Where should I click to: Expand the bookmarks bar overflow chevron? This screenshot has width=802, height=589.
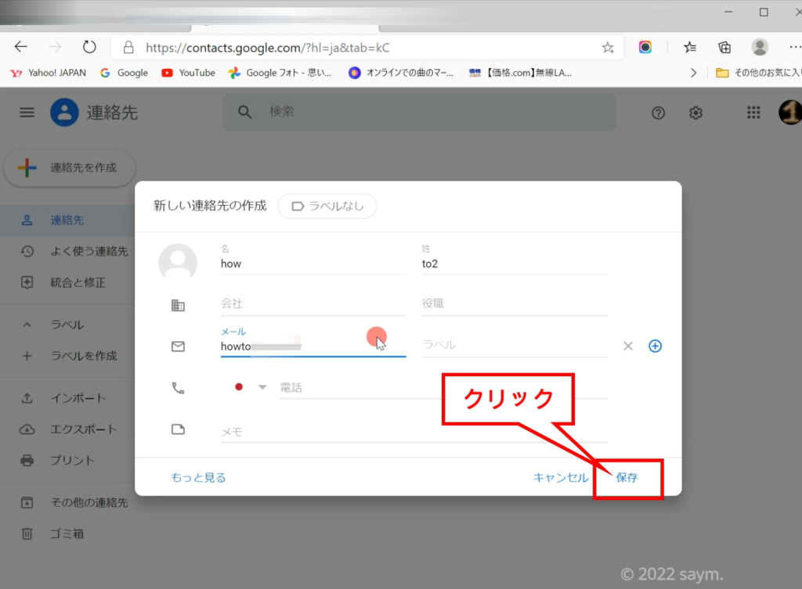(693, 73)
